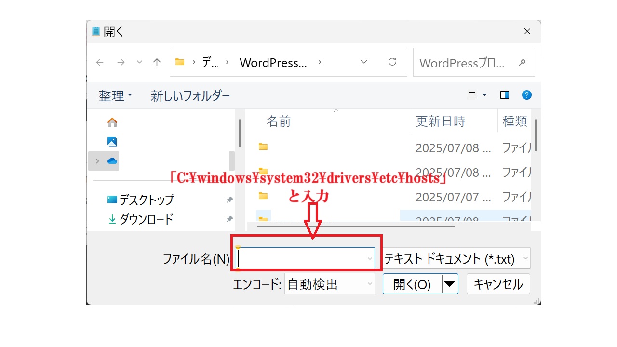
Task: Select デスクトップ in the navigation pane
Action: [147, 200]
